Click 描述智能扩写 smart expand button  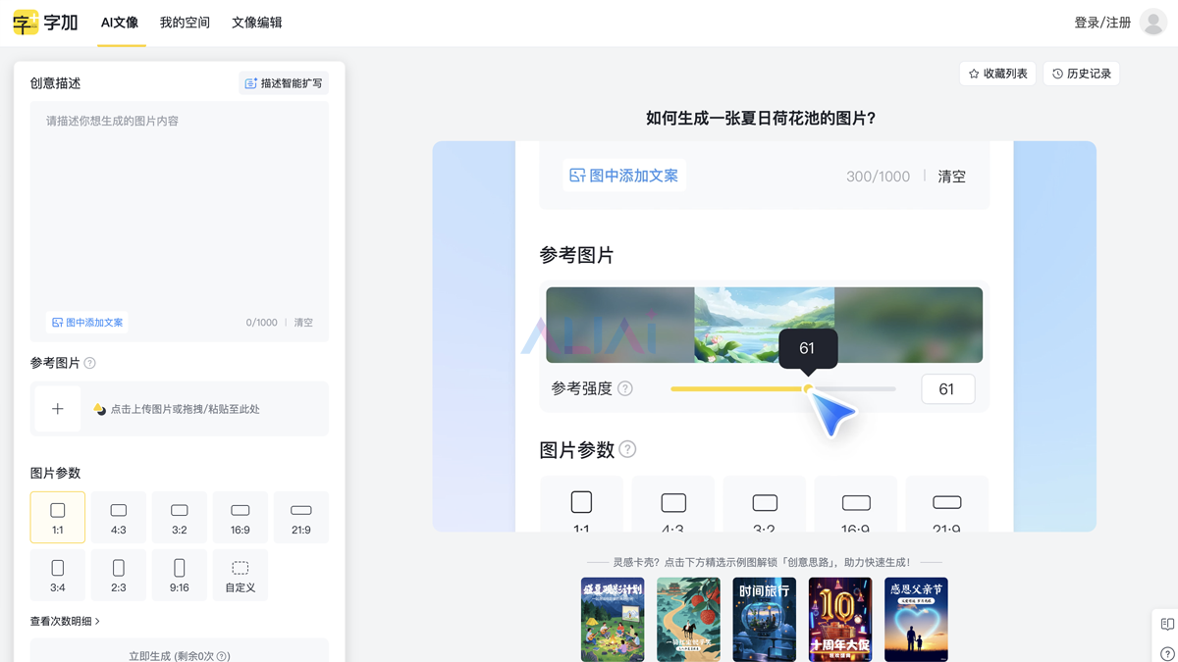point(283,83)
